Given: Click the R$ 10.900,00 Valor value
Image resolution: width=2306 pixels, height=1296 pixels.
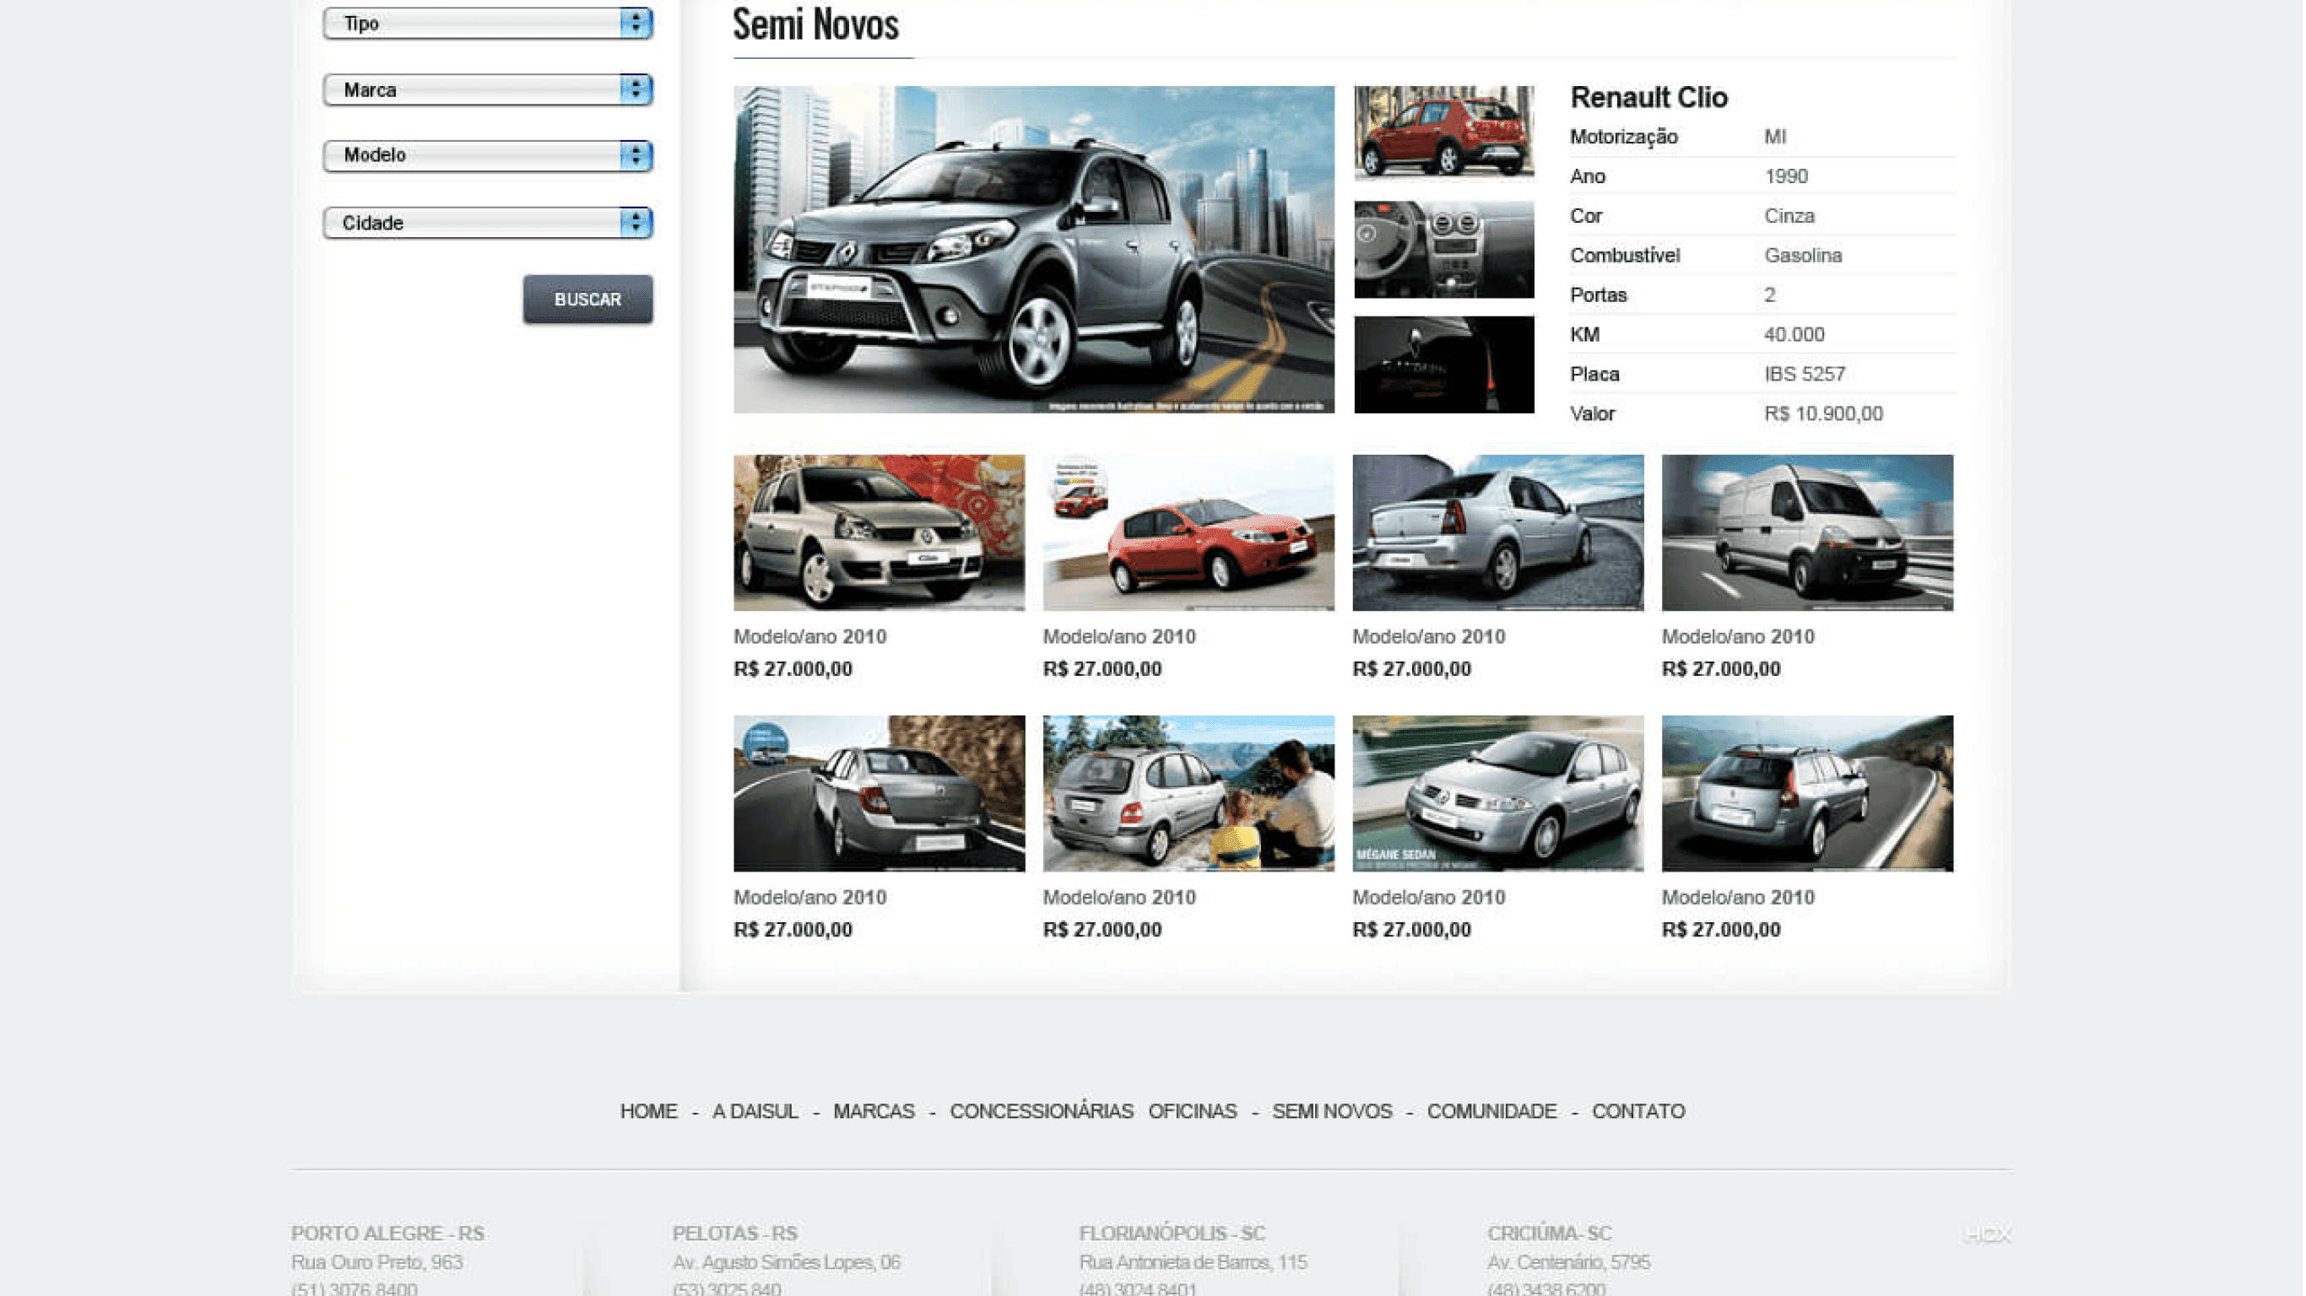Looking at the screenshot, I should click(x=1823, y=413).
